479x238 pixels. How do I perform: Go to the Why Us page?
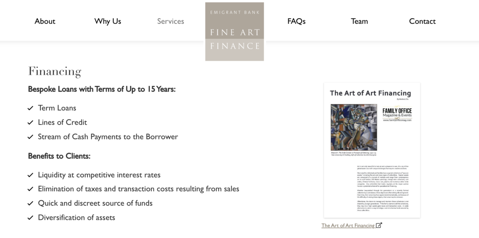(x=108, y=21)
